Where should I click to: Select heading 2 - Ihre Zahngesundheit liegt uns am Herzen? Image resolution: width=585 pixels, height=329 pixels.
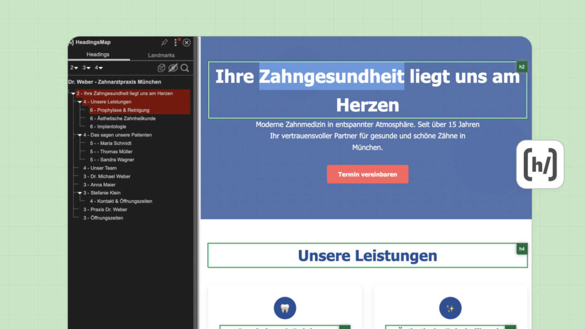(125, 93)
